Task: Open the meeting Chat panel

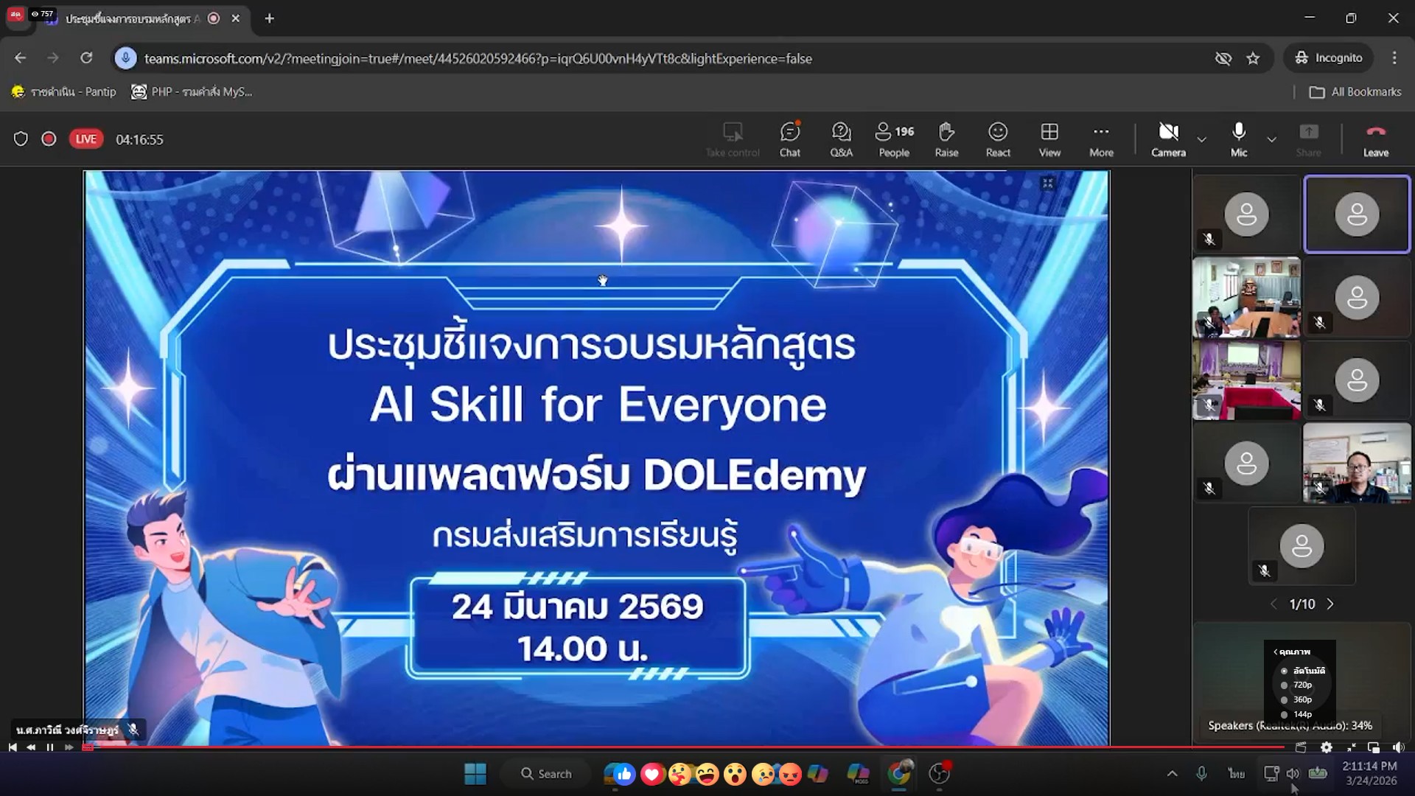Action: (x=789, y=139)
